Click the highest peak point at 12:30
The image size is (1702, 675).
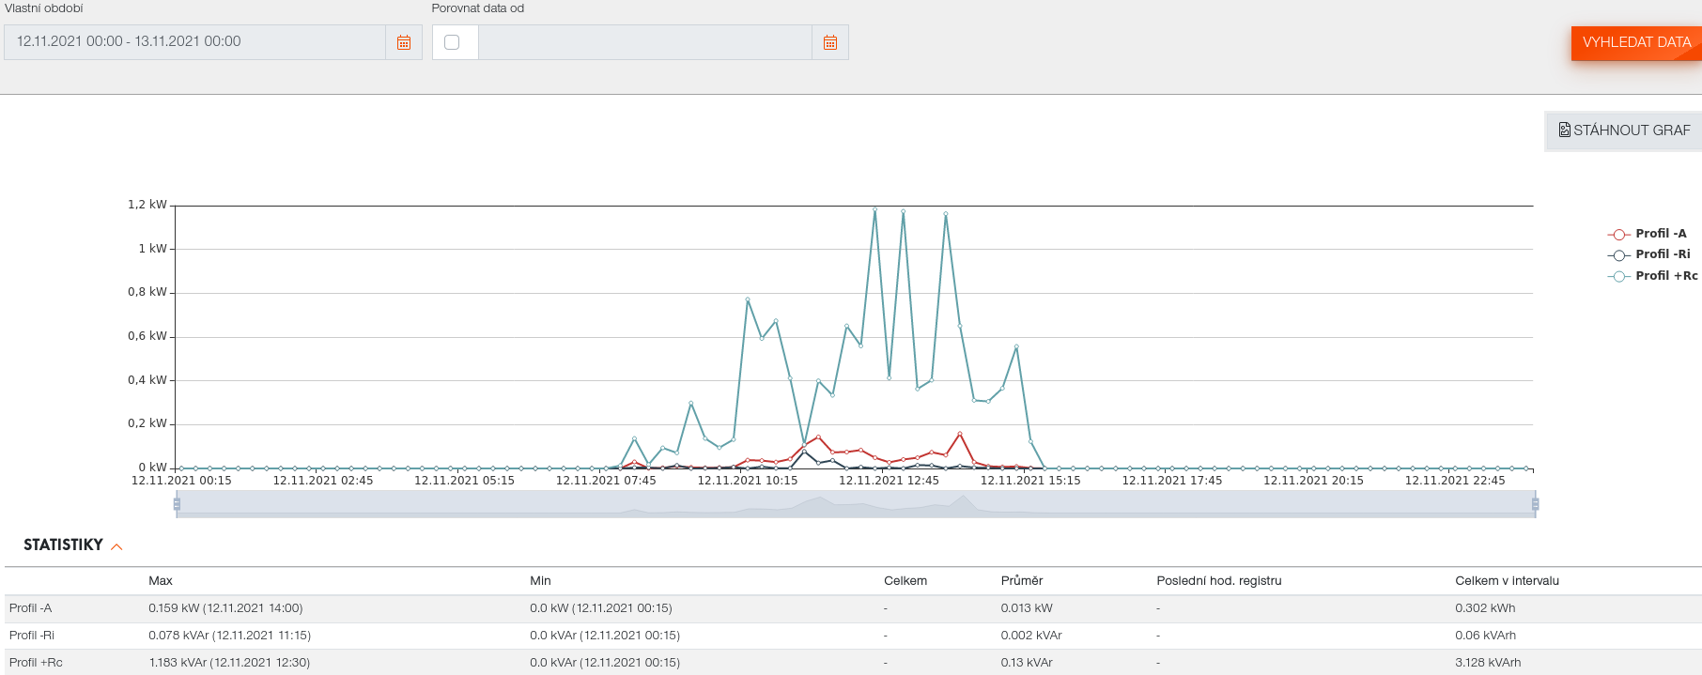874,209
